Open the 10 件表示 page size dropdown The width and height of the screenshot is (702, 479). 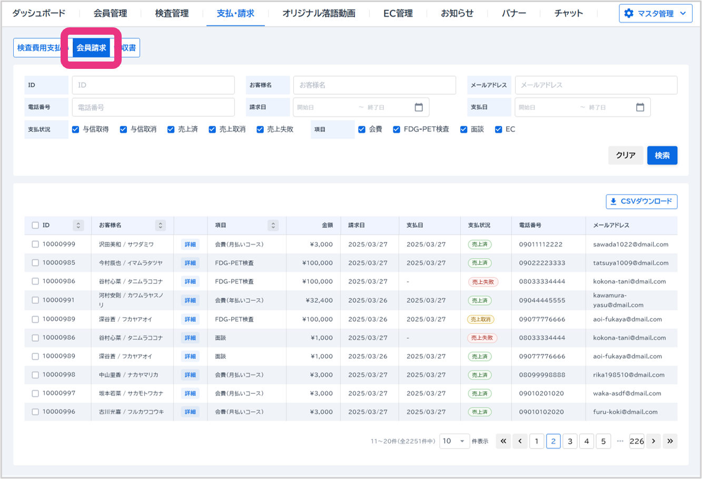(x=454, y=441)
